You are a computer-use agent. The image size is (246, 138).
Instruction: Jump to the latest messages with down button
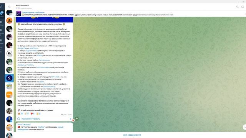point(244,127)
